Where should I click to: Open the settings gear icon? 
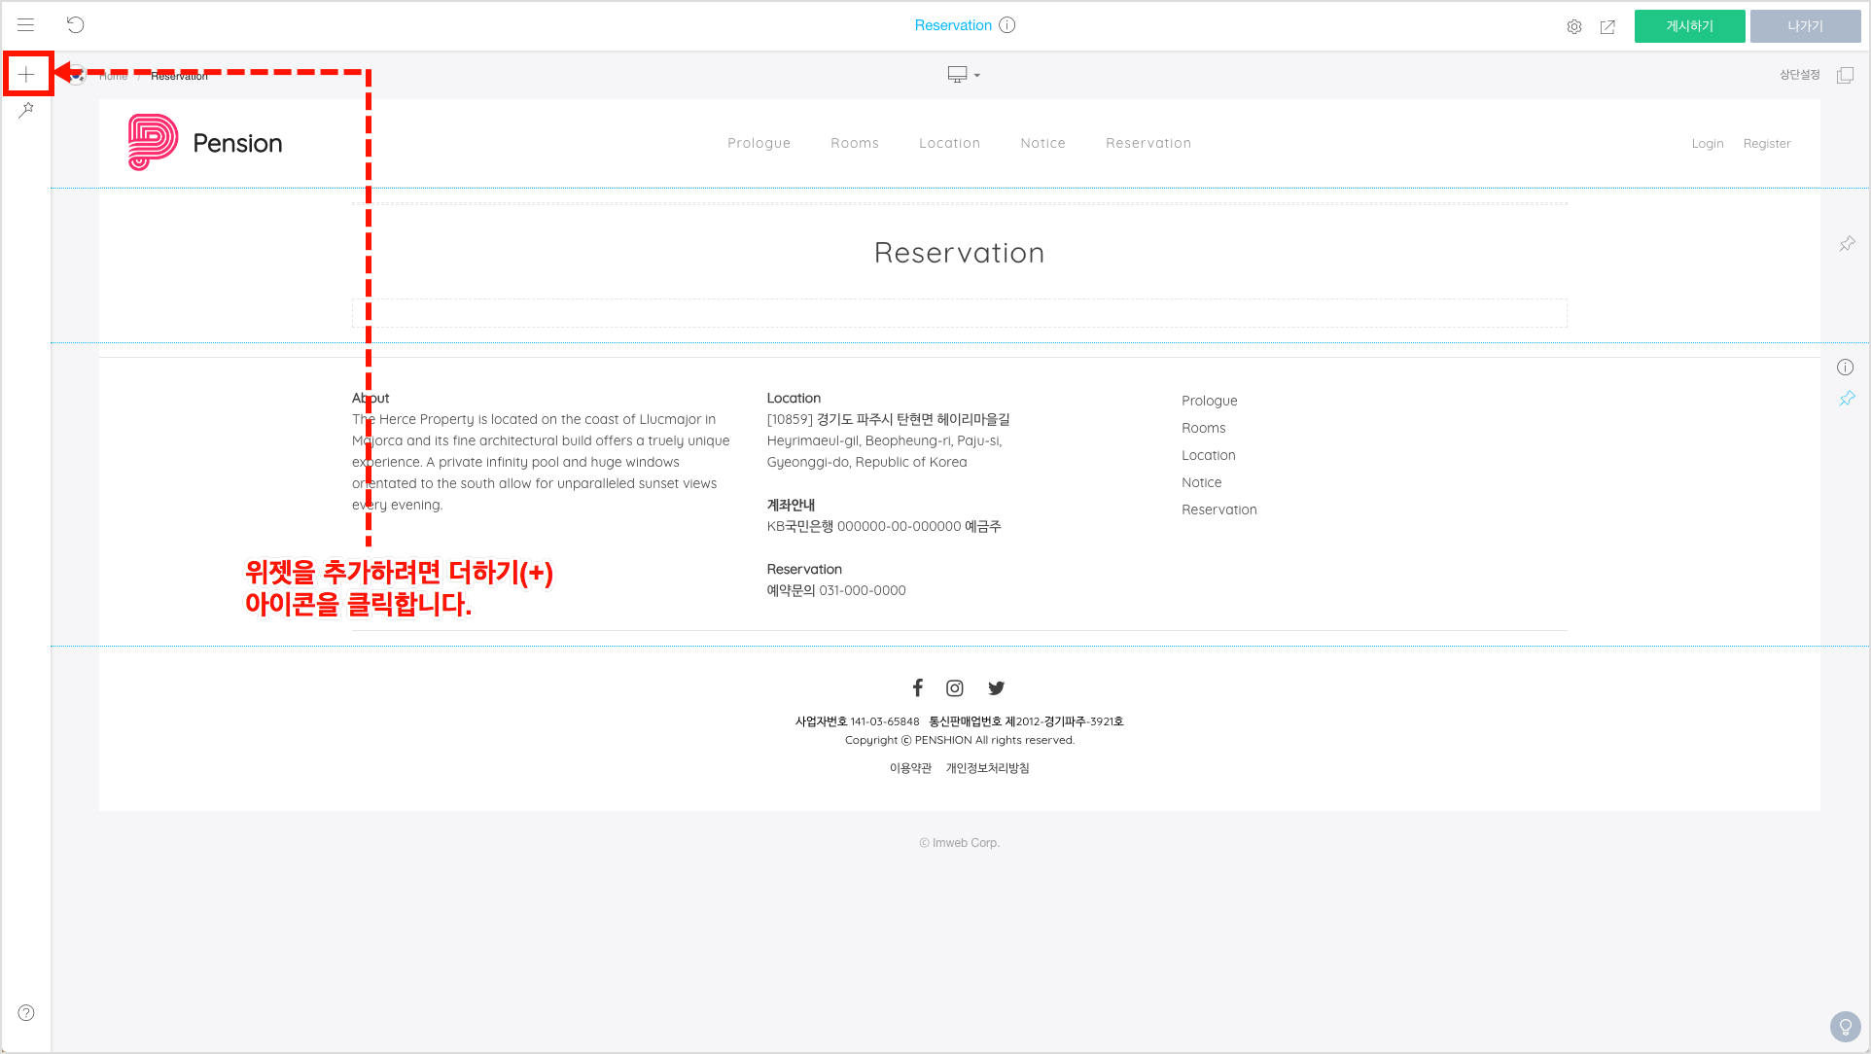coord(1573,27)
